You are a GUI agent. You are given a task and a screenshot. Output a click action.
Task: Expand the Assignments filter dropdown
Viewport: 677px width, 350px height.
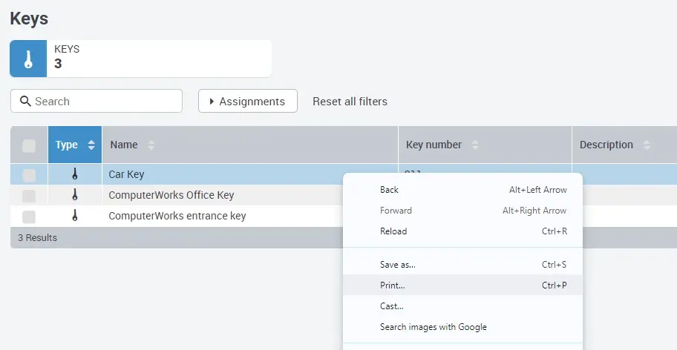pyautogui.click(x=247, y=101)
